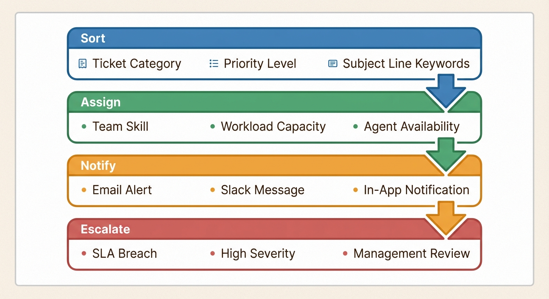Select the Escalate header bar

click(250, 229)
